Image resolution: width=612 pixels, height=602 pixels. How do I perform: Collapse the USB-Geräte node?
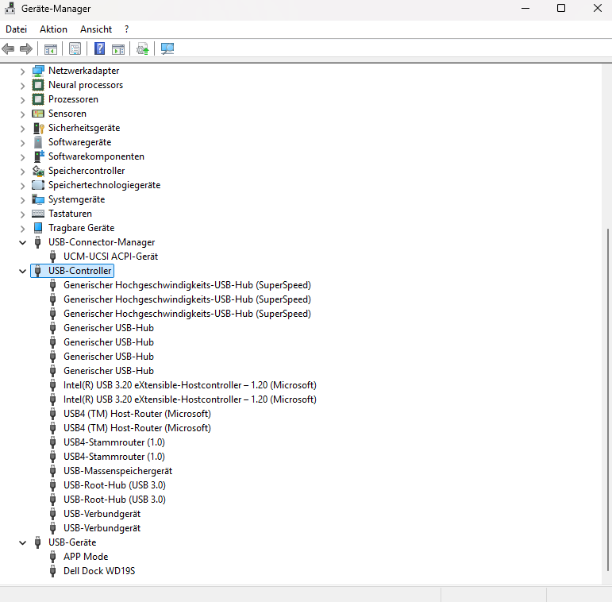(23, 542)
